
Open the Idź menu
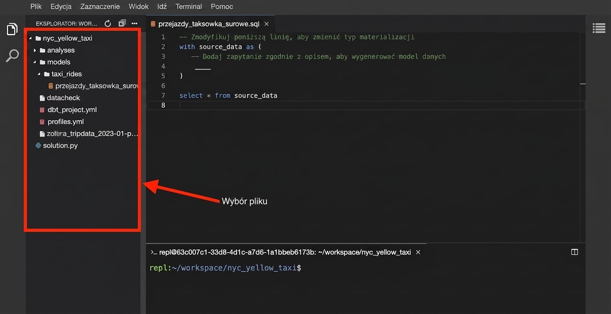click(x=162, y=6)
